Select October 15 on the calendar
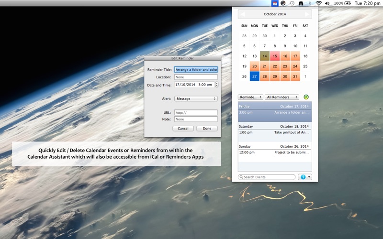The width and height of the screenshot is (383, 239). [275, 56]
